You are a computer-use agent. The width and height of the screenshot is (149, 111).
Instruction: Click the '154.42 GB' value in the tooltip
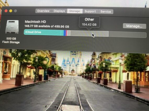pyautogui.click(x=89, y=24)
